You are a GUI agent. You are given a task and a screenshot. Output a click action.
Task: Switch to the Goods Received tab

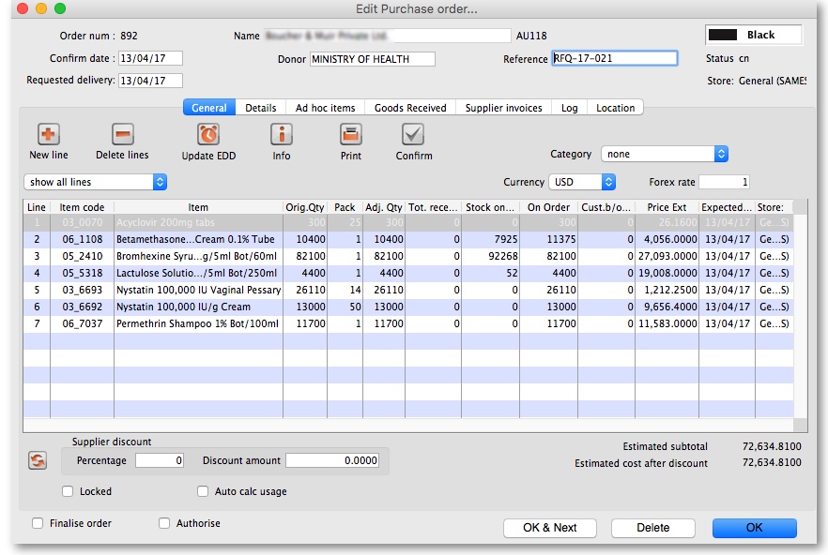(411, 108)
